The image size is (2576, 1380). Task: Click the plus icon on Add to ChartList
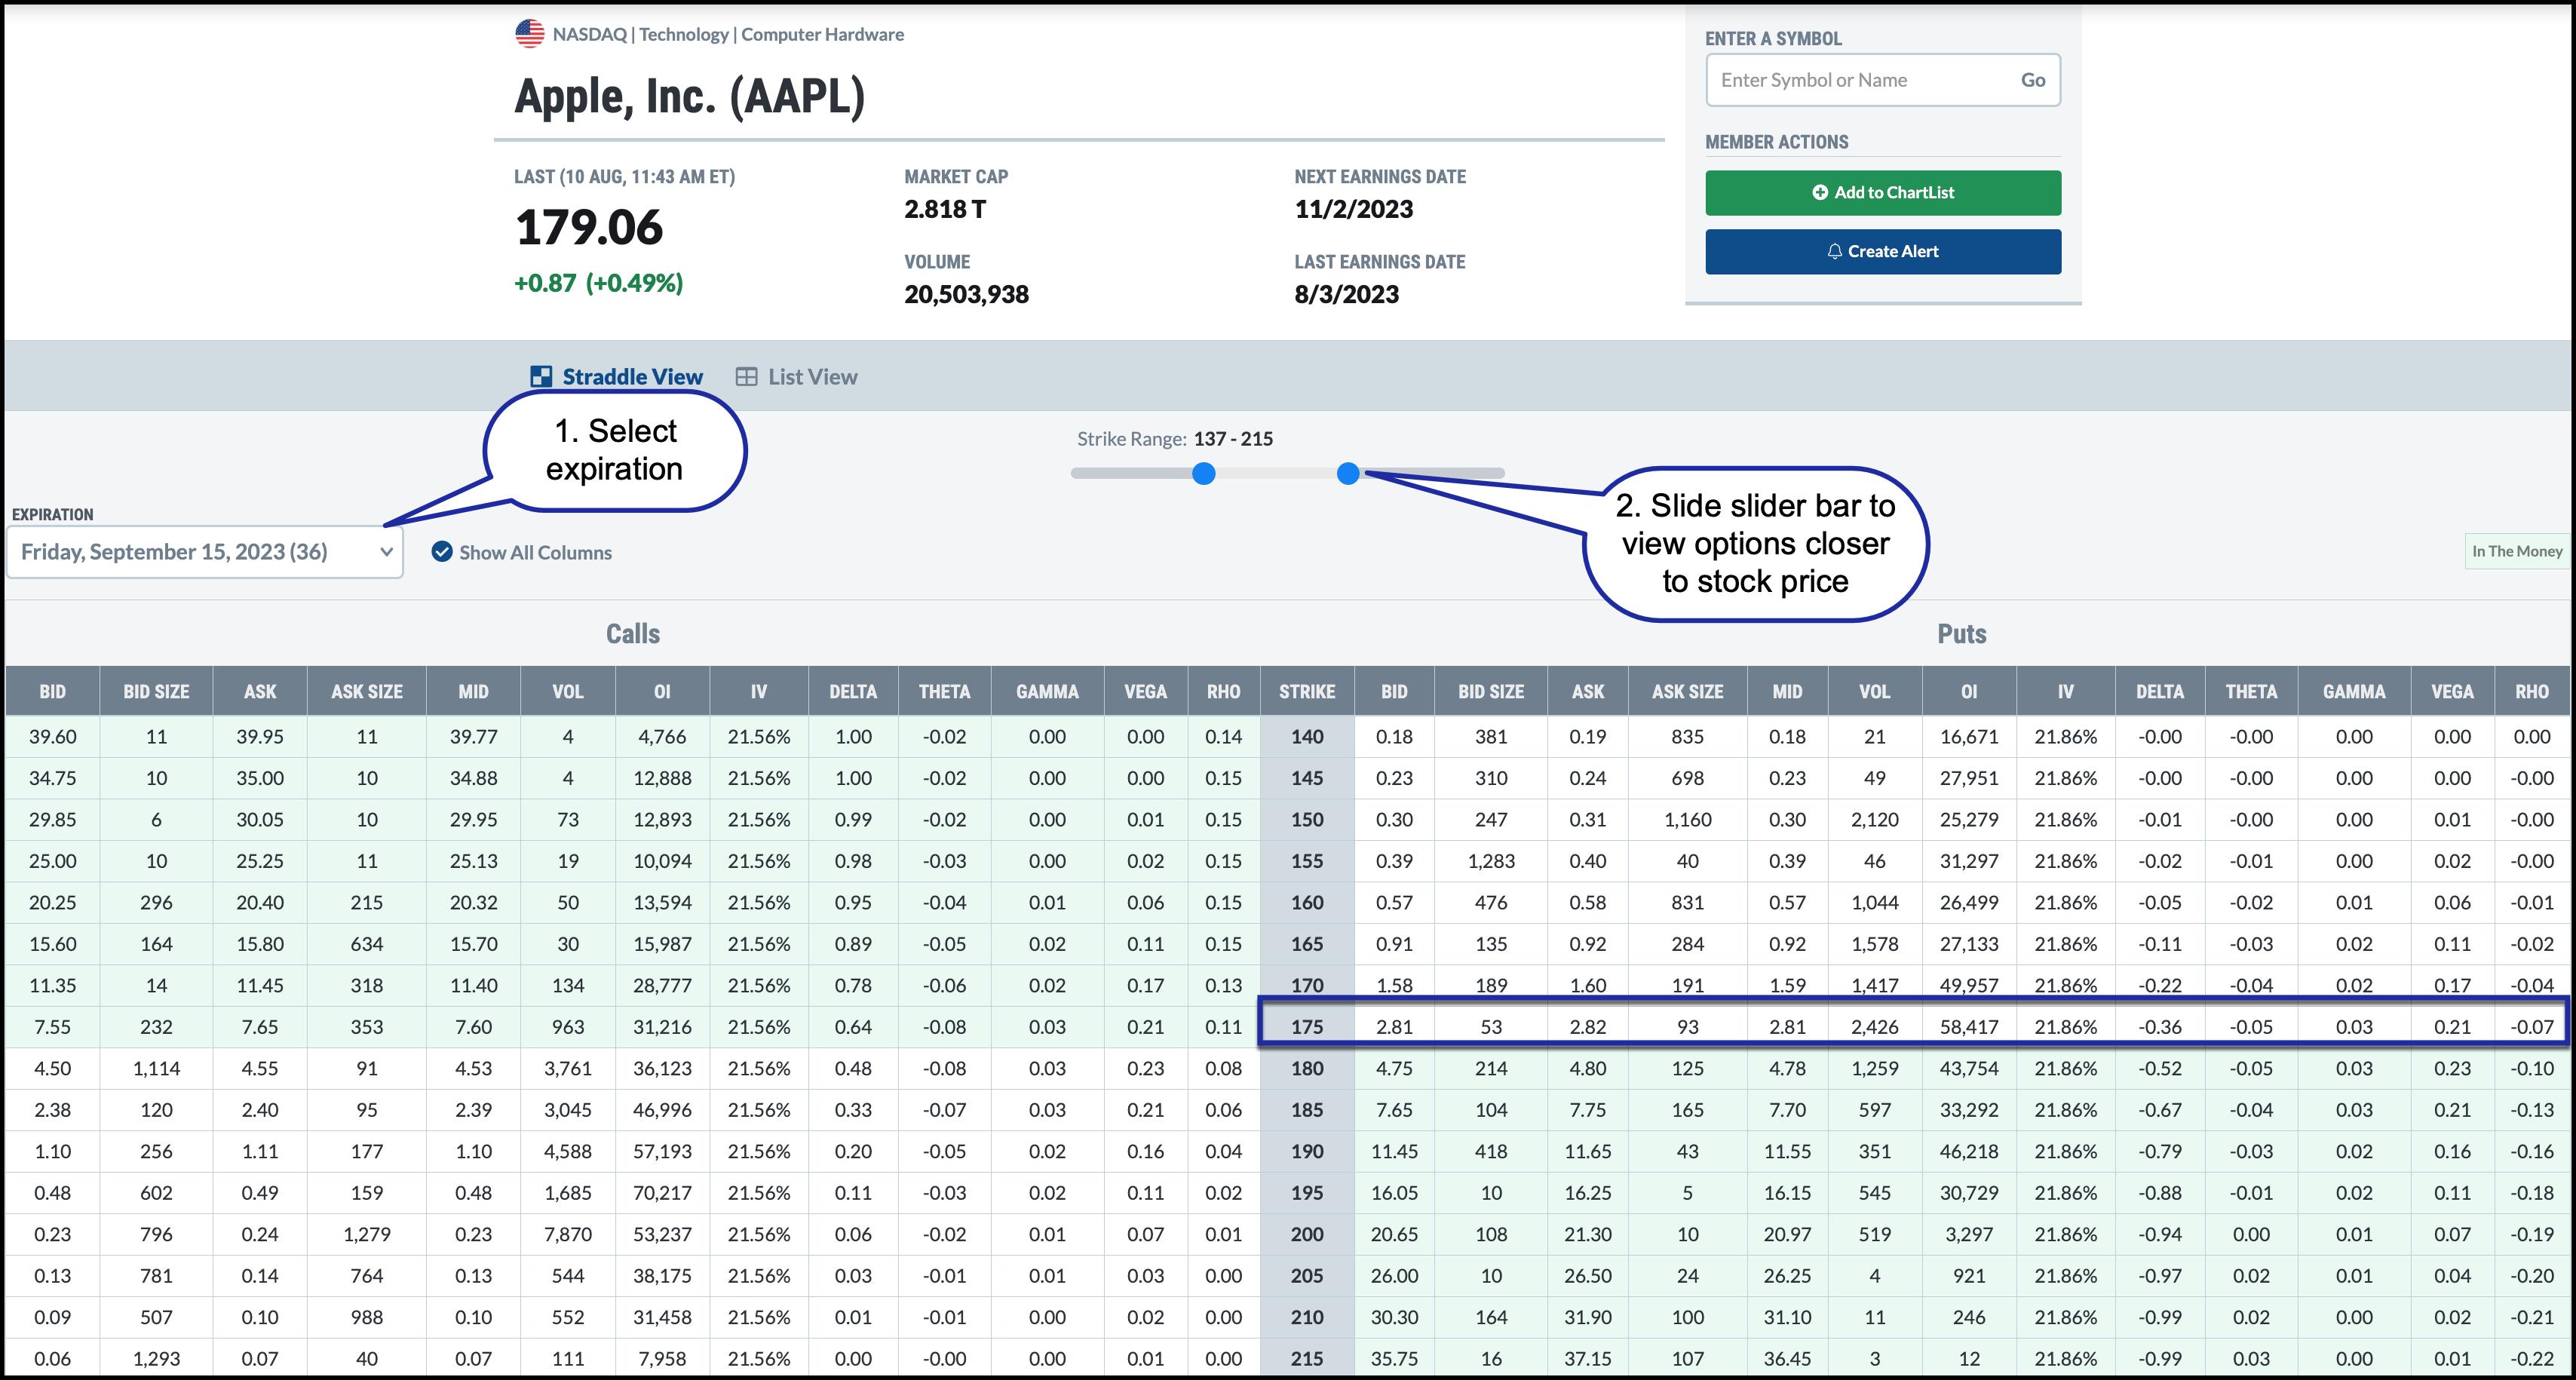point(1820,193)
